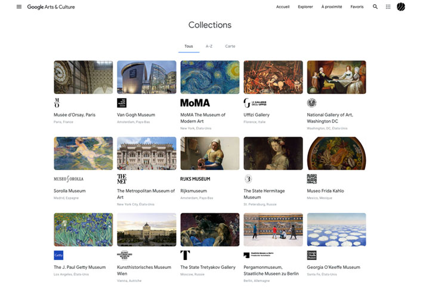Open the Musée d'Orsay, Paris link
The image size is (423, 288).
[x=75, y=115]
